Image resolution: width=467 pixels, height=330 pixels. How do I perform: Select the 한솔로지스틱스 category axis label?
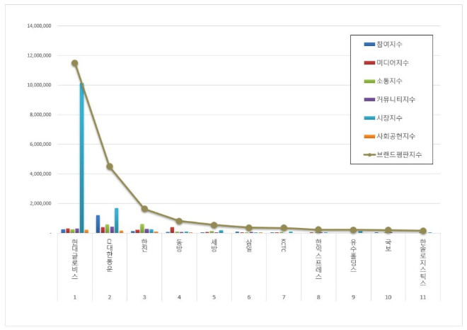pos(422,262)
